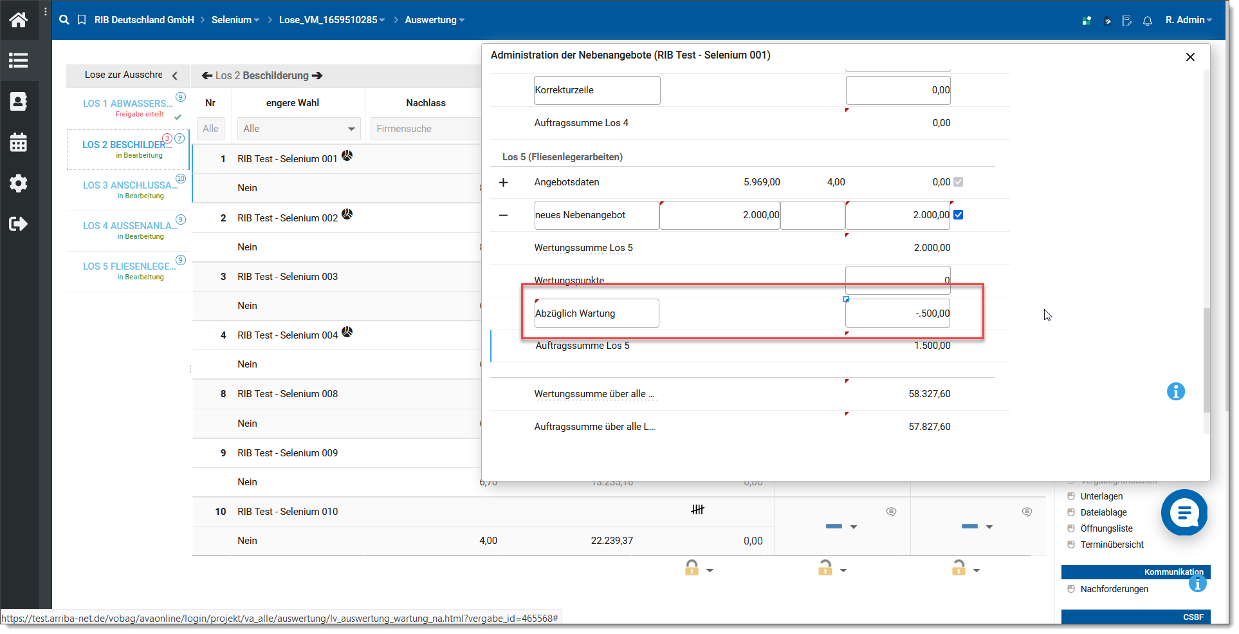Select LOS 1 ABWASSERS... lot
This screenshot has height=634, width=1239.
[128, 104]
